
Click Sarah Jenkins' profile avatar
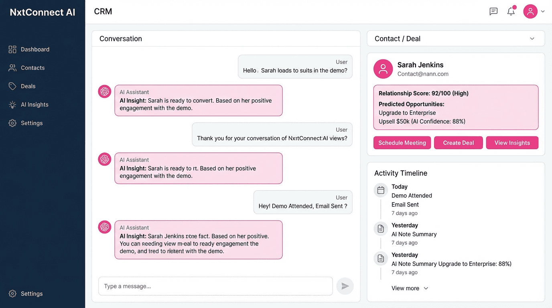(383, 69)
